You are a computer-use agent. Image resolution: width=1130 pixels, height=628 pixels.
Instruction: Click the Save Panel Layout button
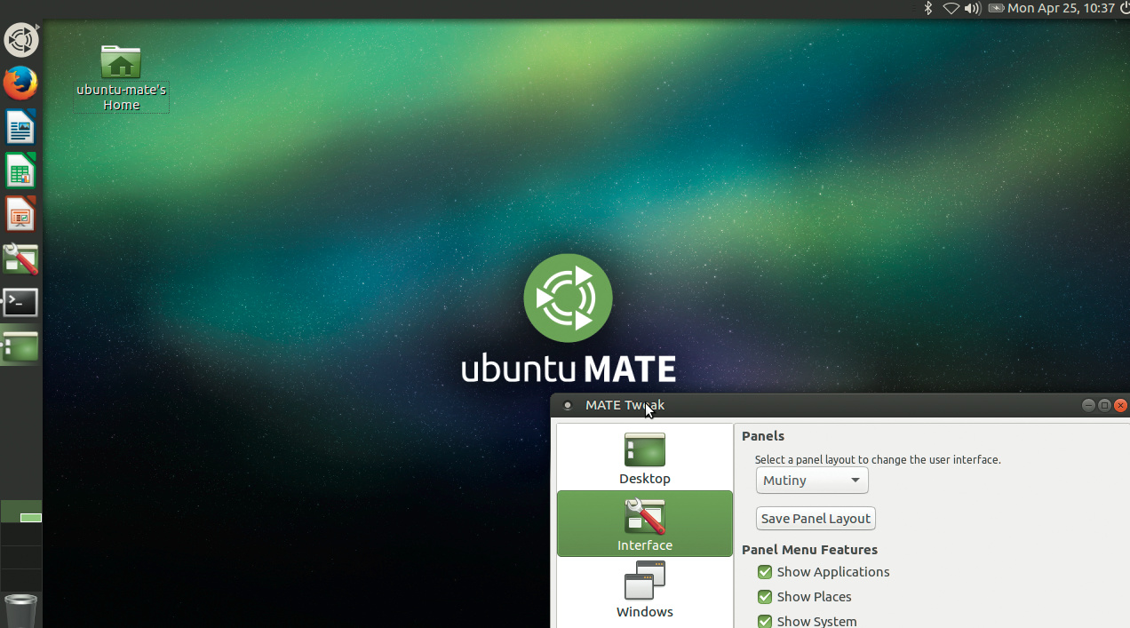pyautogui.click(x=816, y=519)
